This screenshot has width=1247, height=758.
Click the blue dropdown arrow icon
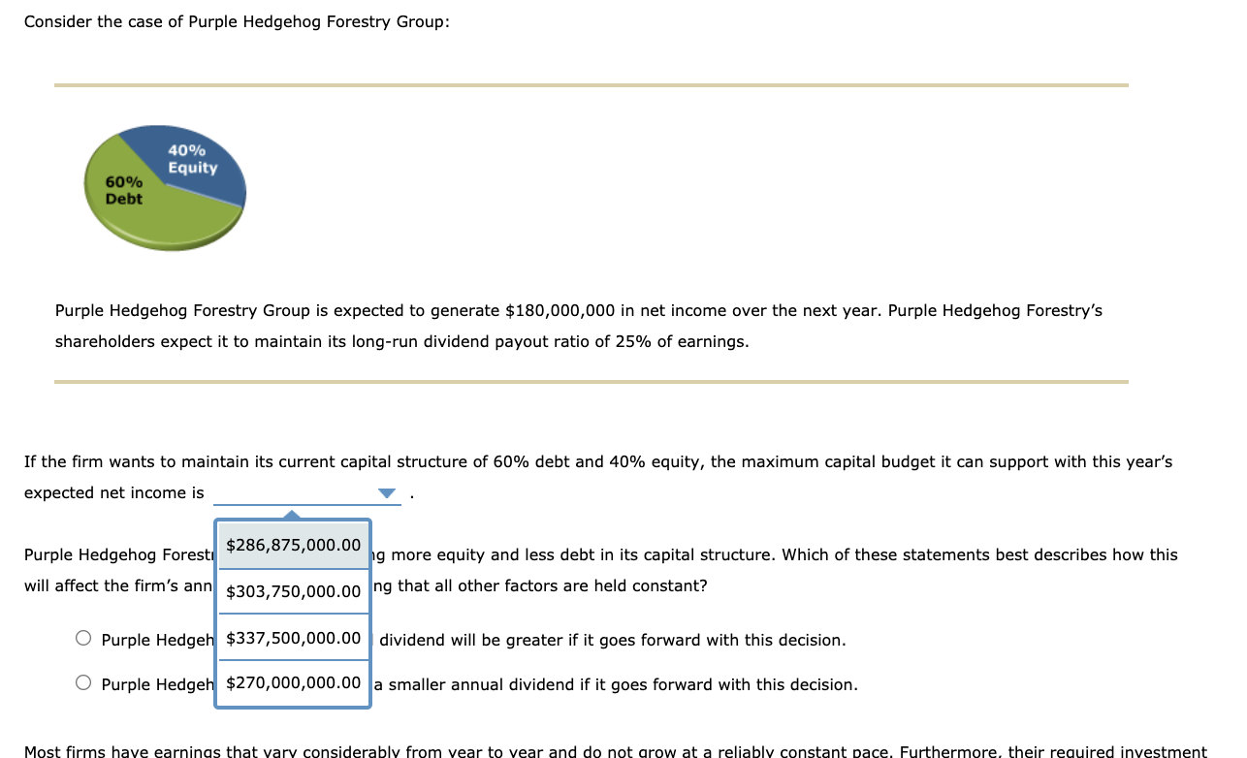[386, 493]
